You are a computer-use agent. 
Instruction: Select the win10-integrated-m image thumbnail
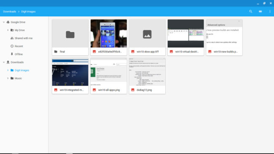[x=70, y=72]
